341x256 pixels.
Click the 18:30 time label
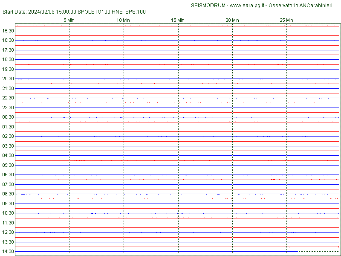pyautogui.click(x=8, y=59)
